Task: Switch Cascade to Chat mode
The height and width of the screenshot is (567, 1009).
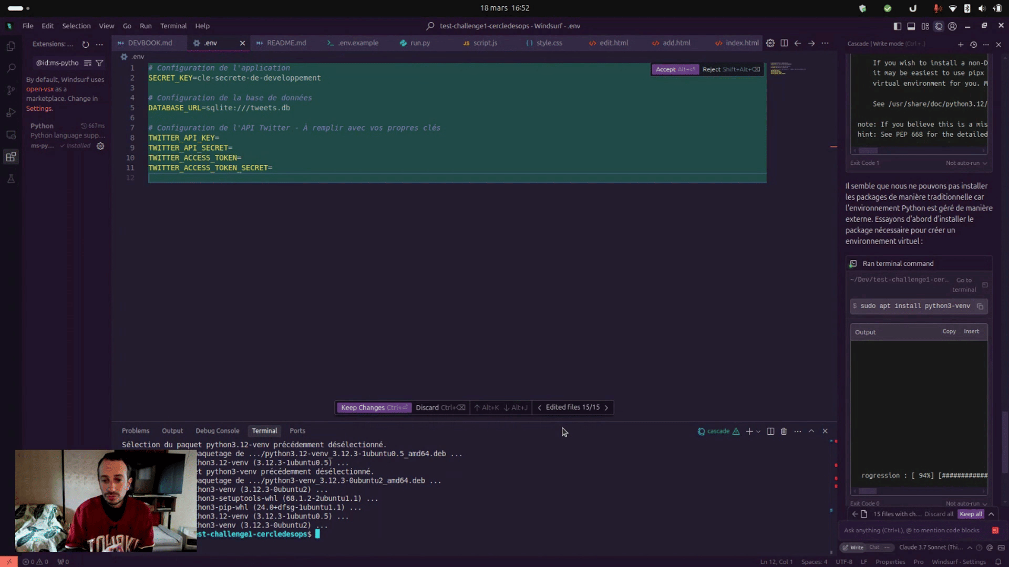Action: coord(874,547)
